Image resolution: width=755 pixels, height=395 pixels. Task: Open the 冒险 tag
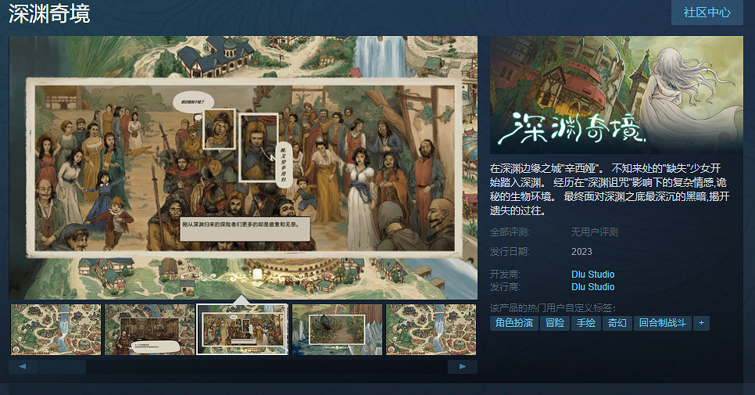555,323
